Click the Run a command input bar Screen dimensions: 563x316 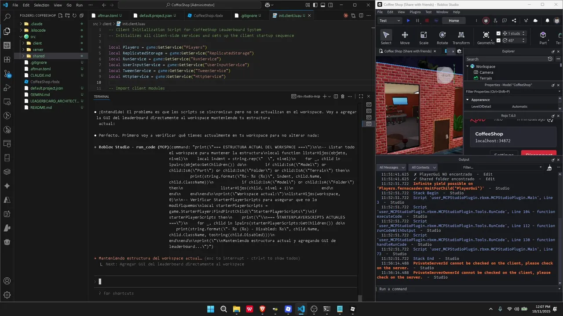click(468, 289)
